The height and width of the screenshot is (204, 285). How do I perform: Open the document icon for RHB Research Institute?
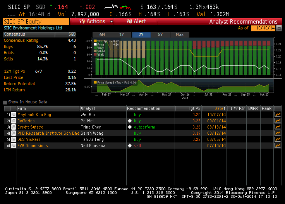pos(13,133)
